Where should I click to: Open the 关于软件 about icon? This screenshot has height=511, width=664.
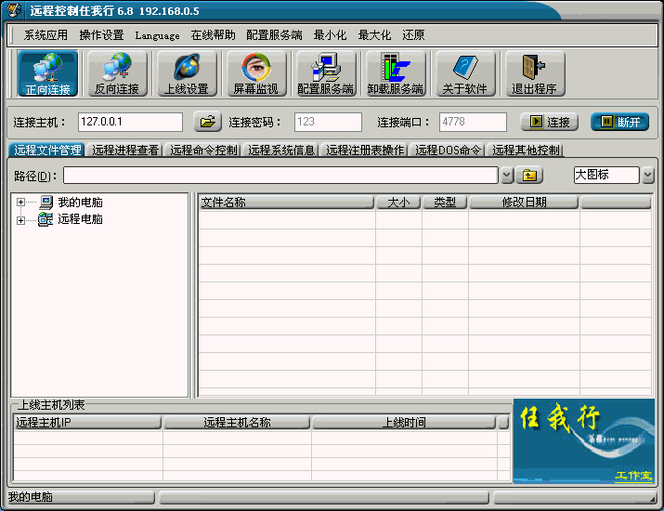point(464,73)
